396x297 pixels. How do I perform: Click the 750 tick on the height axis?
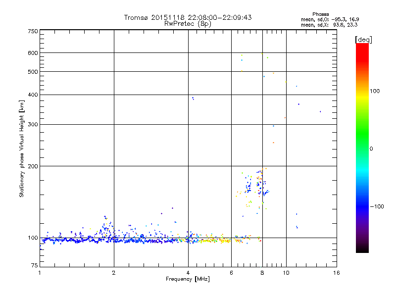coord(33,31)
